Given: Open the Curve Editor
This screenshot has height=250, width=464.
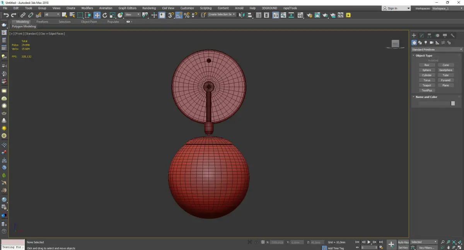Looking at the screenshot, I should (x=283, y=15).
